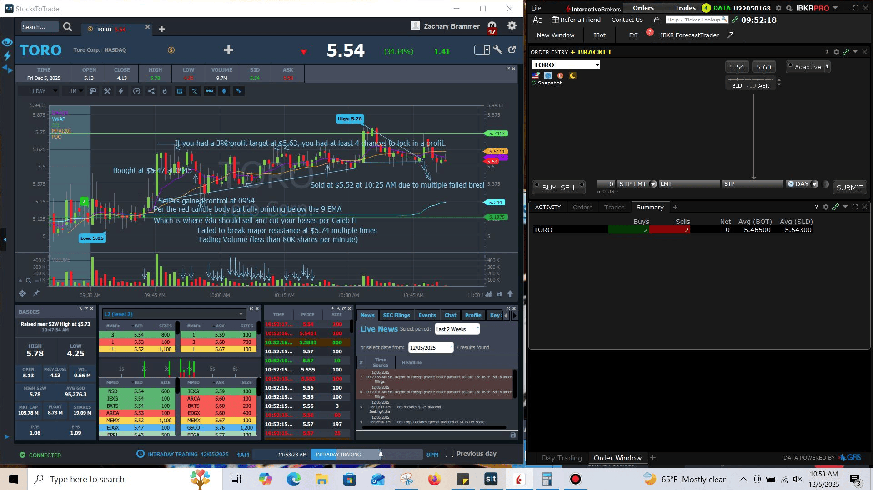Click the share chart icon
This screenshot has height=490, width=873.
(151, 91)
